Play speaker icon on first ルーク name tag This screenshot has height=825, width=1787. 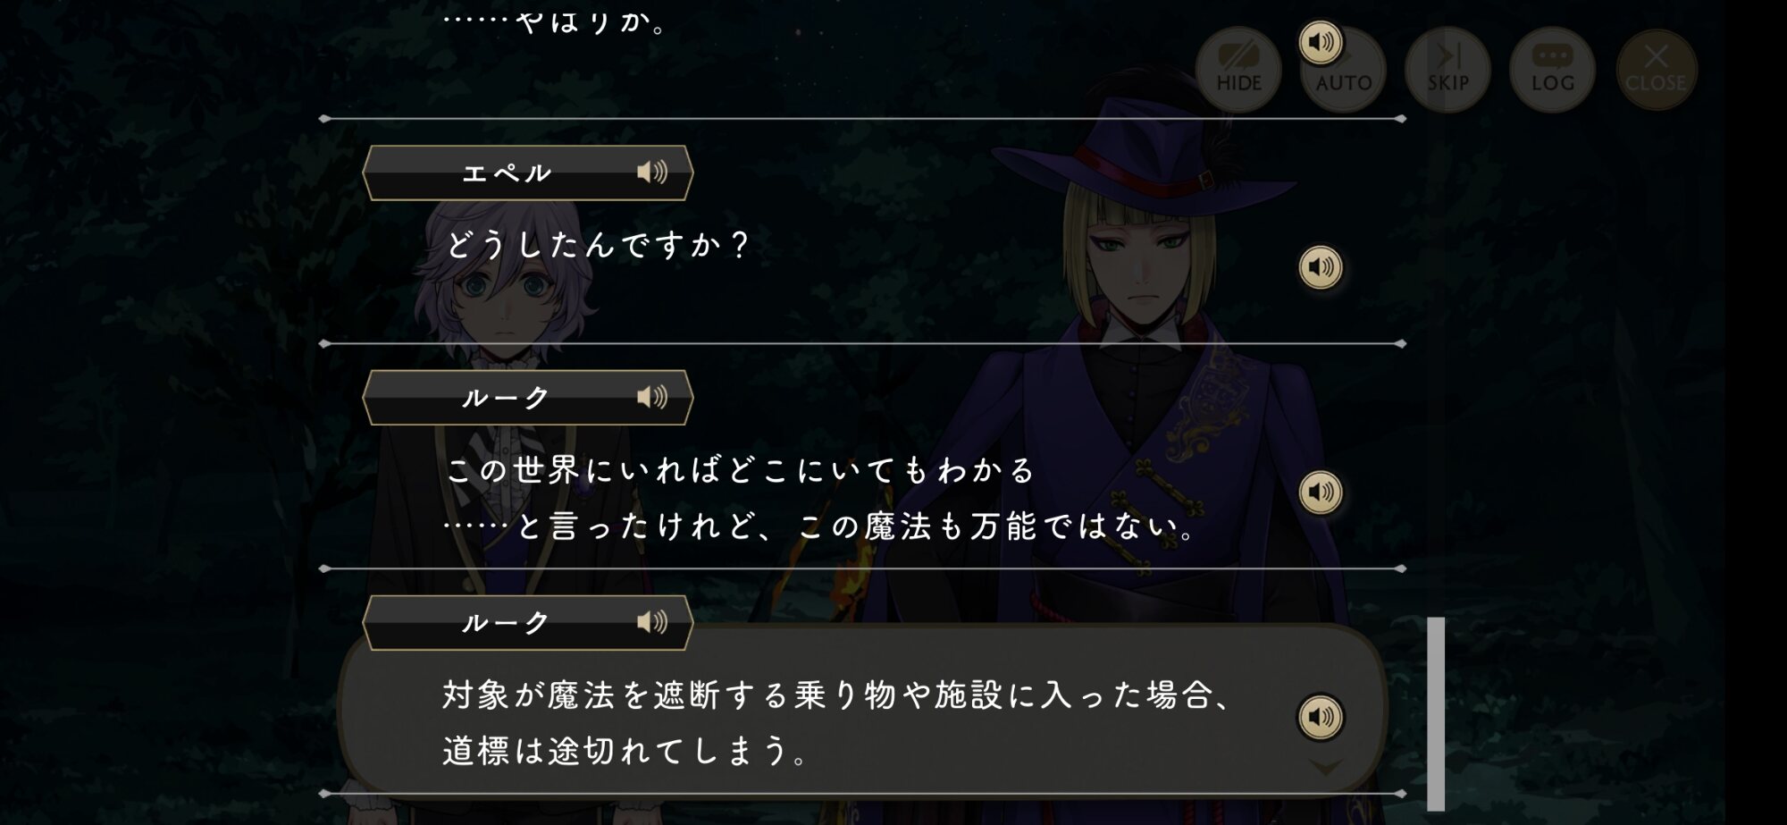pos(652,397)
